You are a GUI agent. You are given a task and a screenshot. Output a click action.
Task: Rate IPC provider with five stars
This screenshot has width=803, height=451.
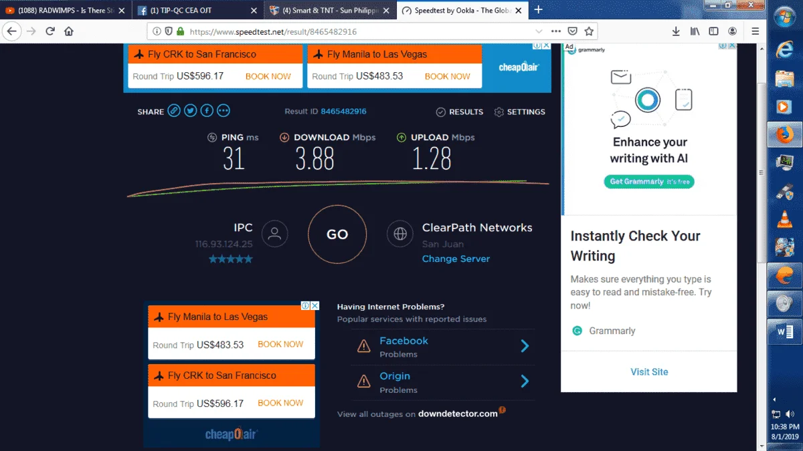tap(230, 259)
